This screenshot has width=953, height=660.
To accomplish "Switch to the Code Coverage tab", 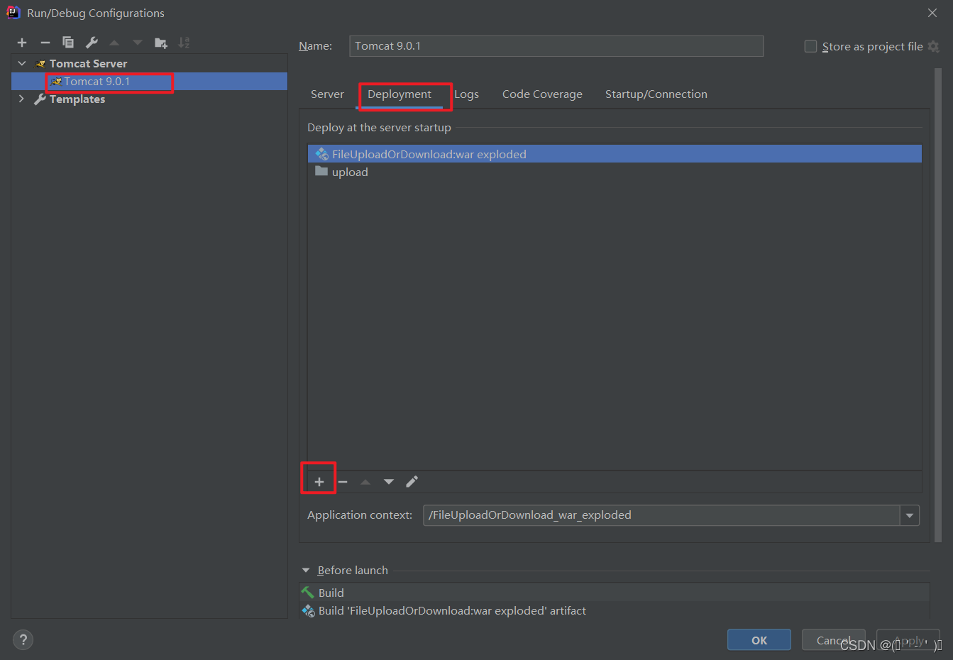I will click(x=542, y=94).
